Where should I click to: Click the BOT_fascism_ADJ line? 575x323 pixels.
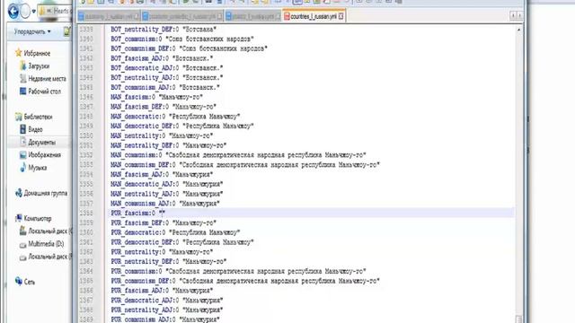point(162,58)
